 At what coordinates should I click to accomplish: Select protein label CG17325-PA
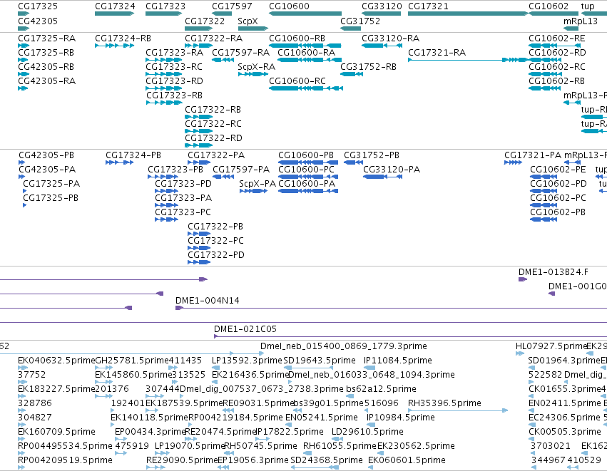[51, 184]
